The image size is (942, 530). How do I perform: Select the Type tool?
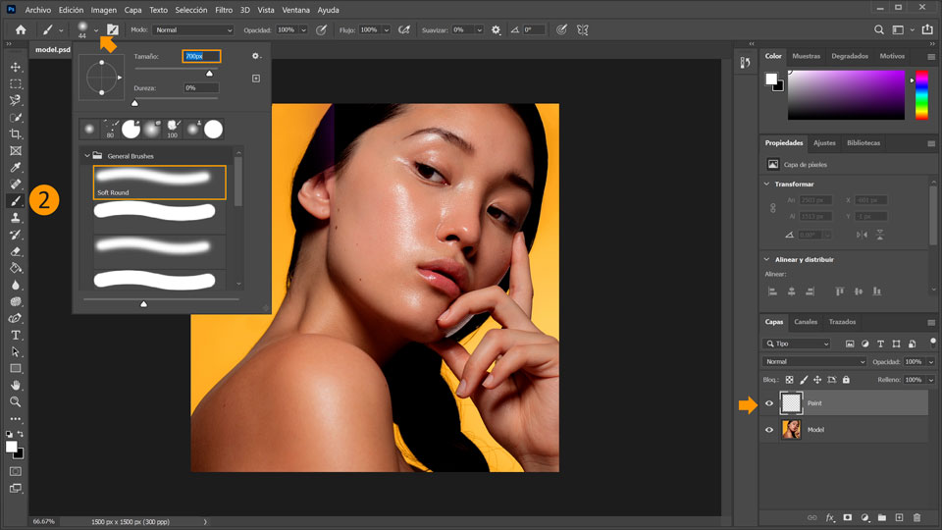(x=16, y=335)
